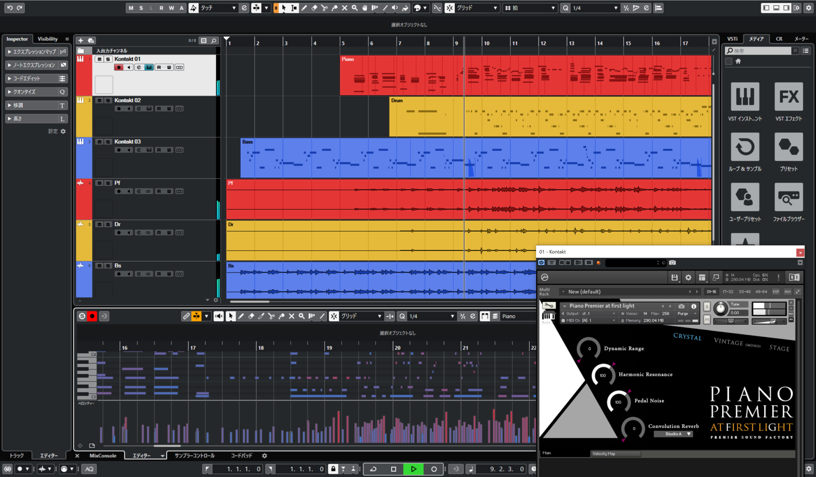Click Harmonic Resonance knob in Kontakt

click(603, 375)
